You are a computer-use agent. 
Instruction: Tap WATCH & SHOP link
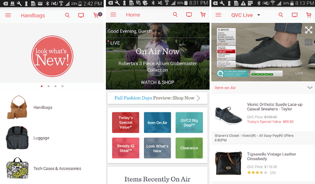pos(157,82)
